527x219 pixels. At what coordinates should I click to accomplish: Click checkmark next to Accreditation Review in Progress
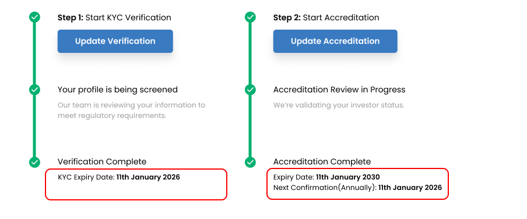(x=250, y=89)
